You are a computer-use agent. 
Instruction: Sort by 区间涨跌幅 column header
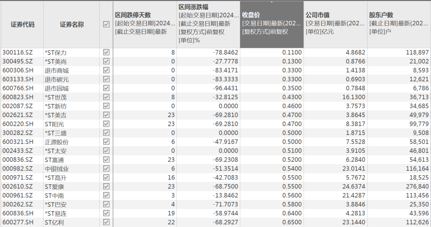click(x=208, y=24)
